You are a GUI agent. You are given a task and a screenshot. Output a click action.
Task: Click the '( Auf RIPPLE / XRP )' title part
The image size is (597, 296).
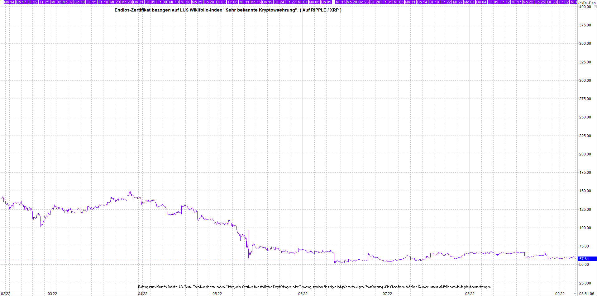[x=321, y=10]
